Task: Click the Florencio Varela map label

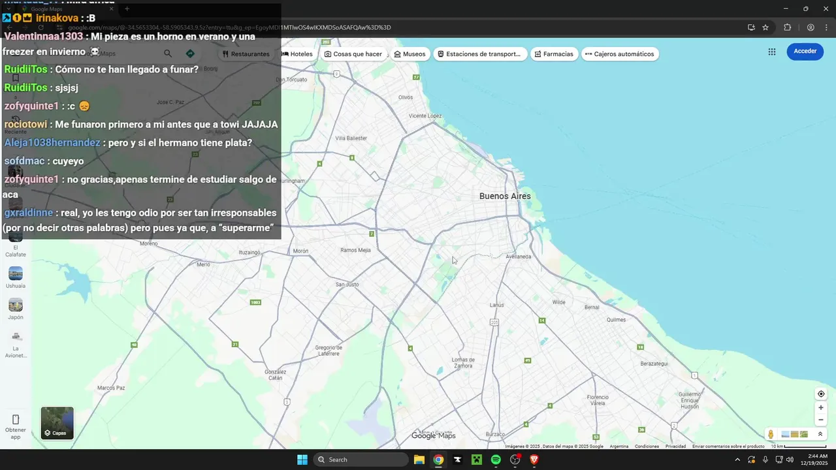Action: pos(598,399)
